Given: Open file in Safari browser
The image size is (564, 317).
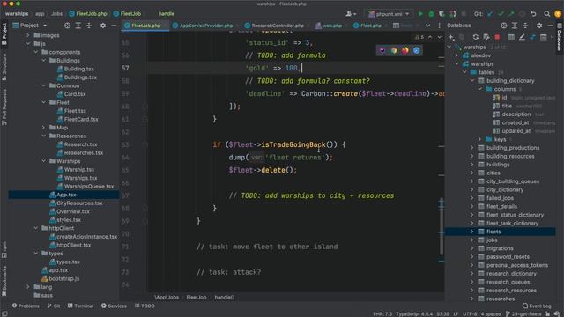Looking at the screenshot, I should [x=416, y=51].
